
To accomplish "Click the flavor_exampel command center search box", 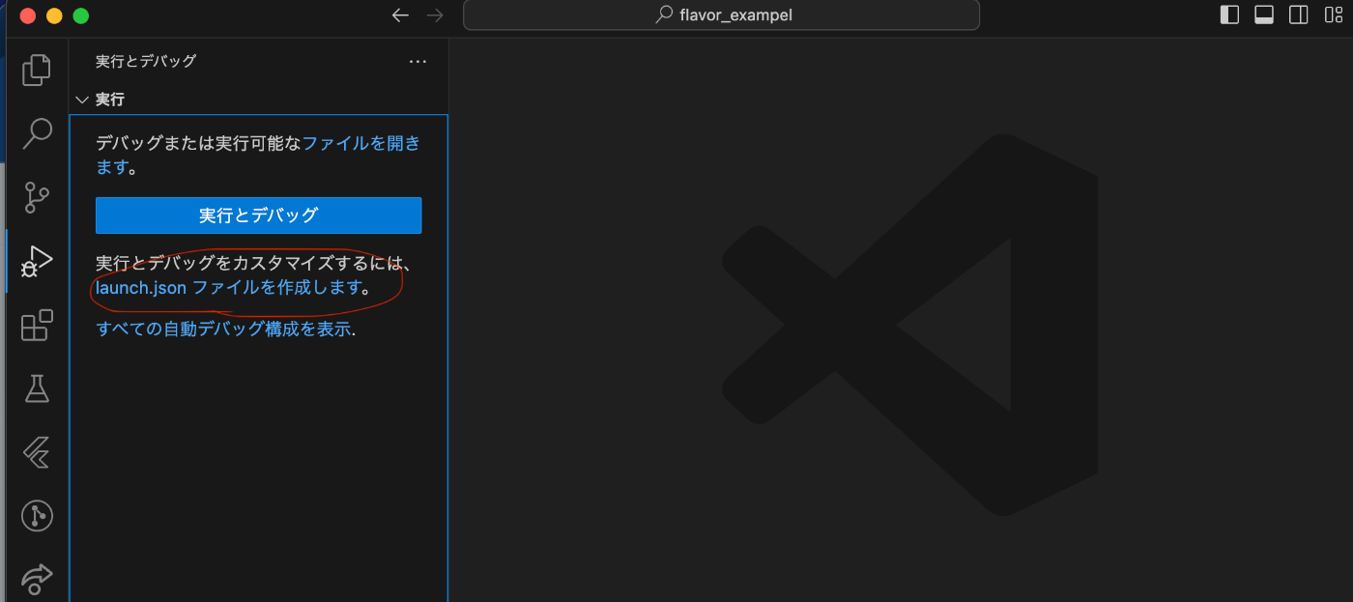I will (x=721, y=14).
